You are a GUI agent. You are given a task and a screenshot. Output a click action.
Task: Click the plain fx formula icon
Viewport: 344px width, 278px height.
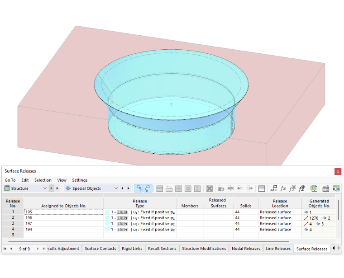click(283, 188)
